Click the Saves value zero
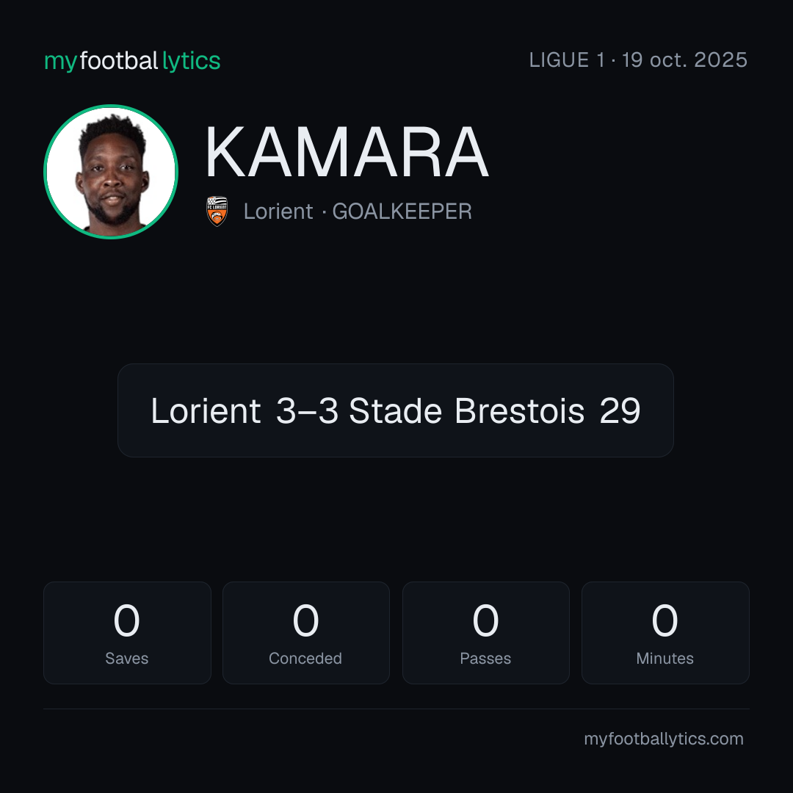Viewport: 793px width, 793px height. tap(126, 620)
